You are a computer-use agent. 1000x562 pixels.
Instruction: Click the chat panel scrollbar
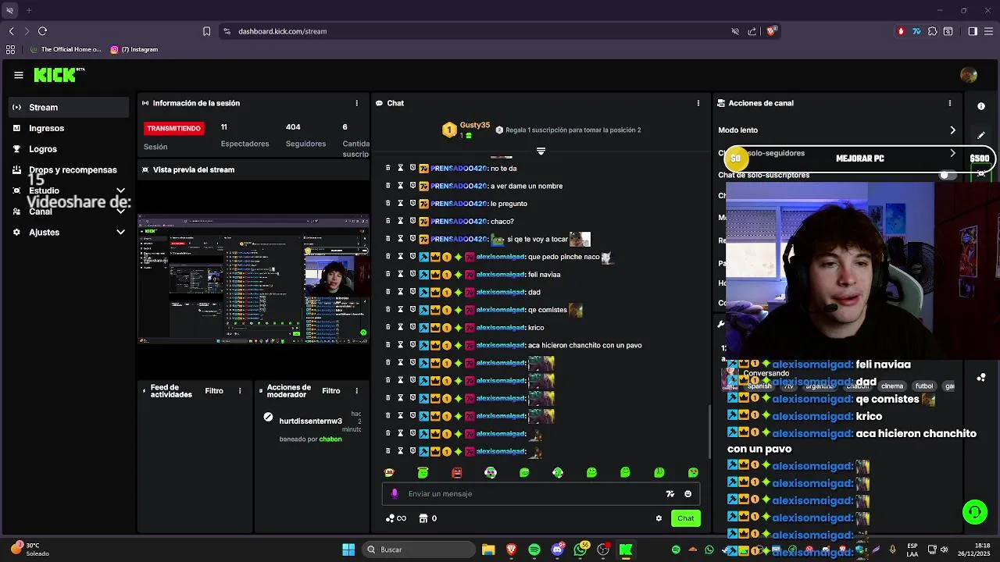click(x=709, y=432)
